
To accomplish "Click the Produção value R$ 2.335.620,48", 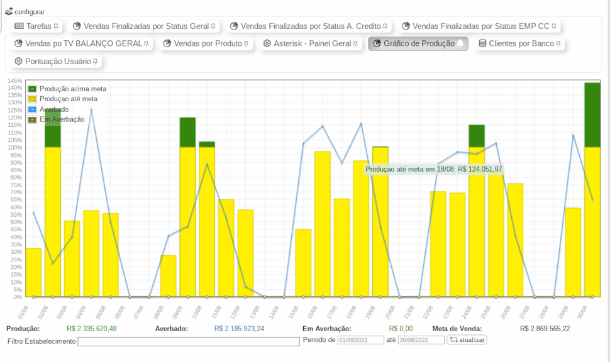I will pos(92,329).
